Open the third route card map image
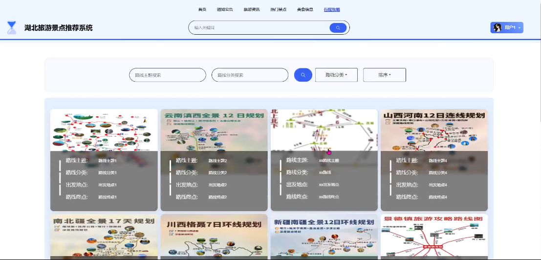The height and width of the screenshot is (260, 541). [x=324, y=130]
